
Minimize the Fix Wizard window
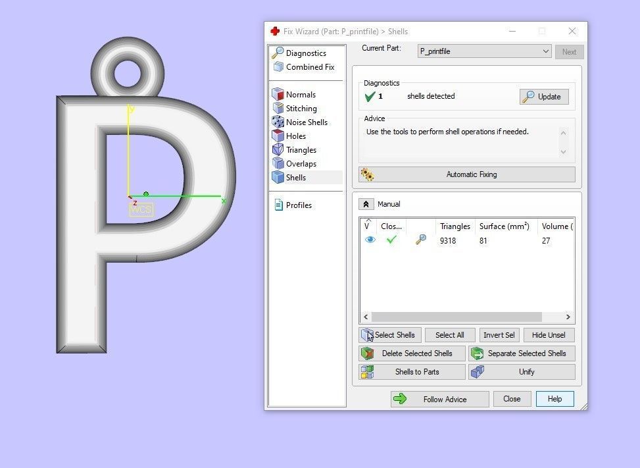[512, 31]
